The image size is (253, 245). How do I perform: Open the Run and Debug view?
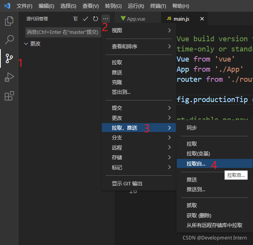9,77
